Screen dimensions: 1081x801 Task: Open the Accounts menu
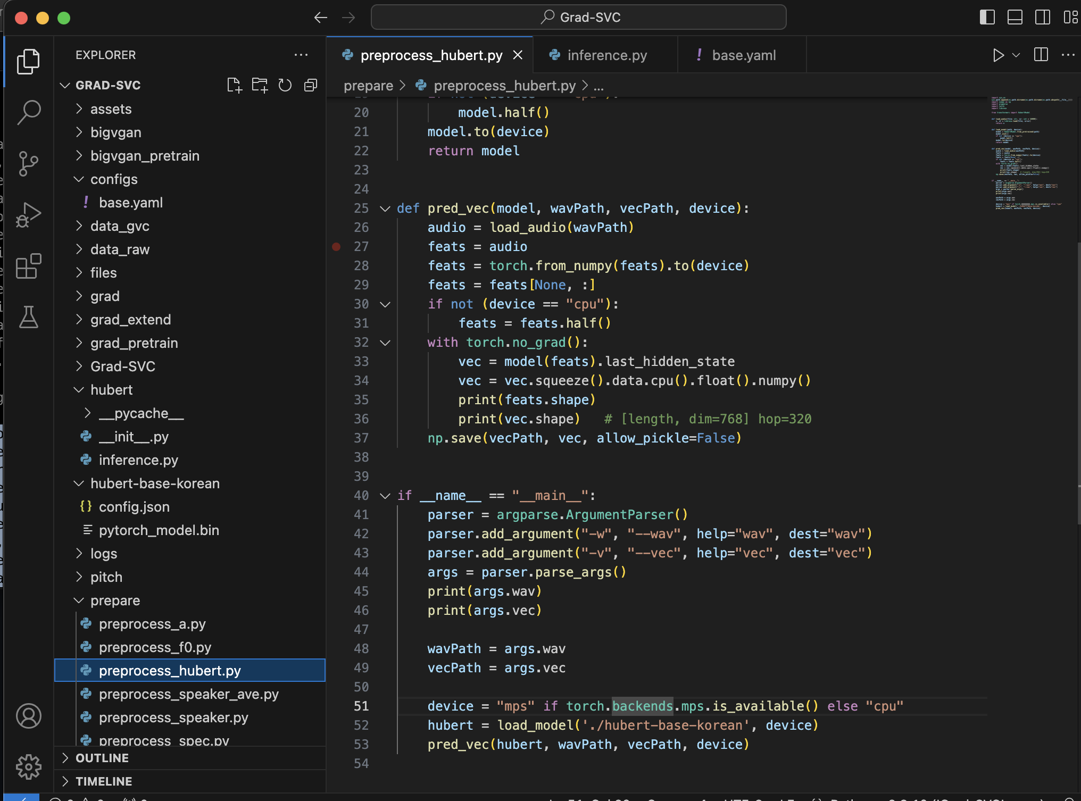pos(28,716)
